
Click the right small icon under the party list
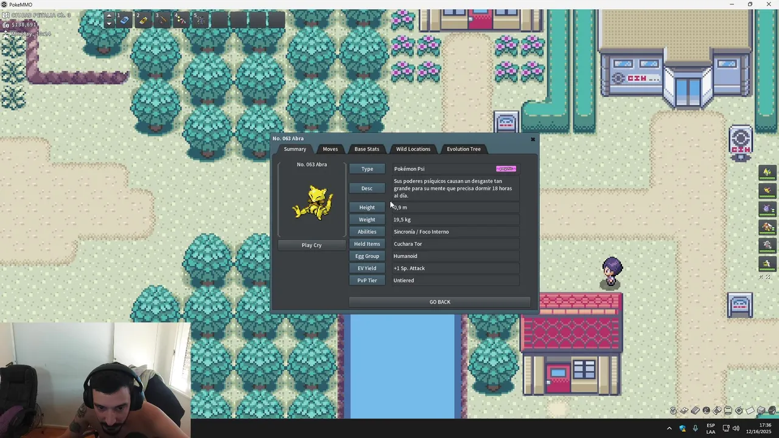[768, 277]
